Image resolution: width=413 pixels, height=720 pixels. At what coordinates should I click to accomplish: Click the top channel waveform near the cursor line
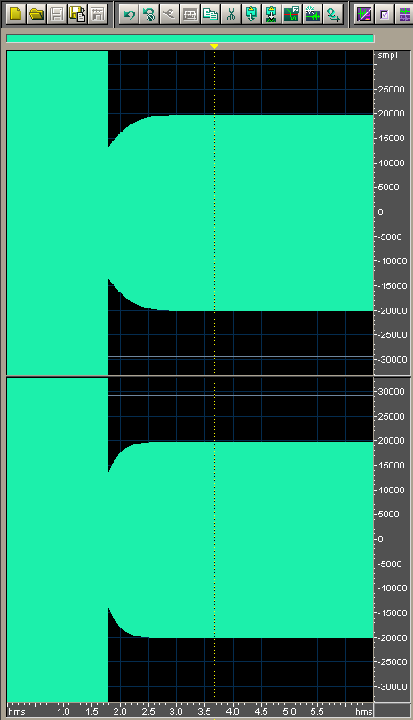pyautogui.click(x=214, y=212)
